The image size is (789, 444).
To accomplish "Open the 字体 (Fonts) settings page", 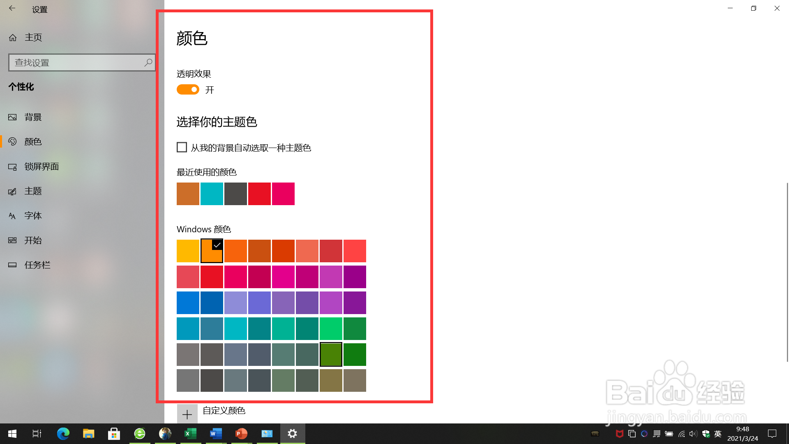I will tap(33, 215).
